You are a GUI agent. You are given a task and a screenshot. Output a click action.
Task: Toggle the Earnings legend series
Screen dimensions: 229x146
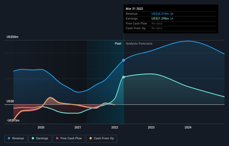40,138
